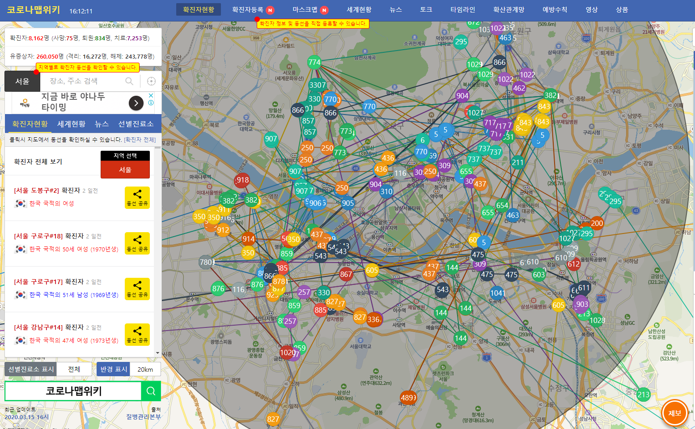
Task: Select the purple 903 marker
Action: 582,304
